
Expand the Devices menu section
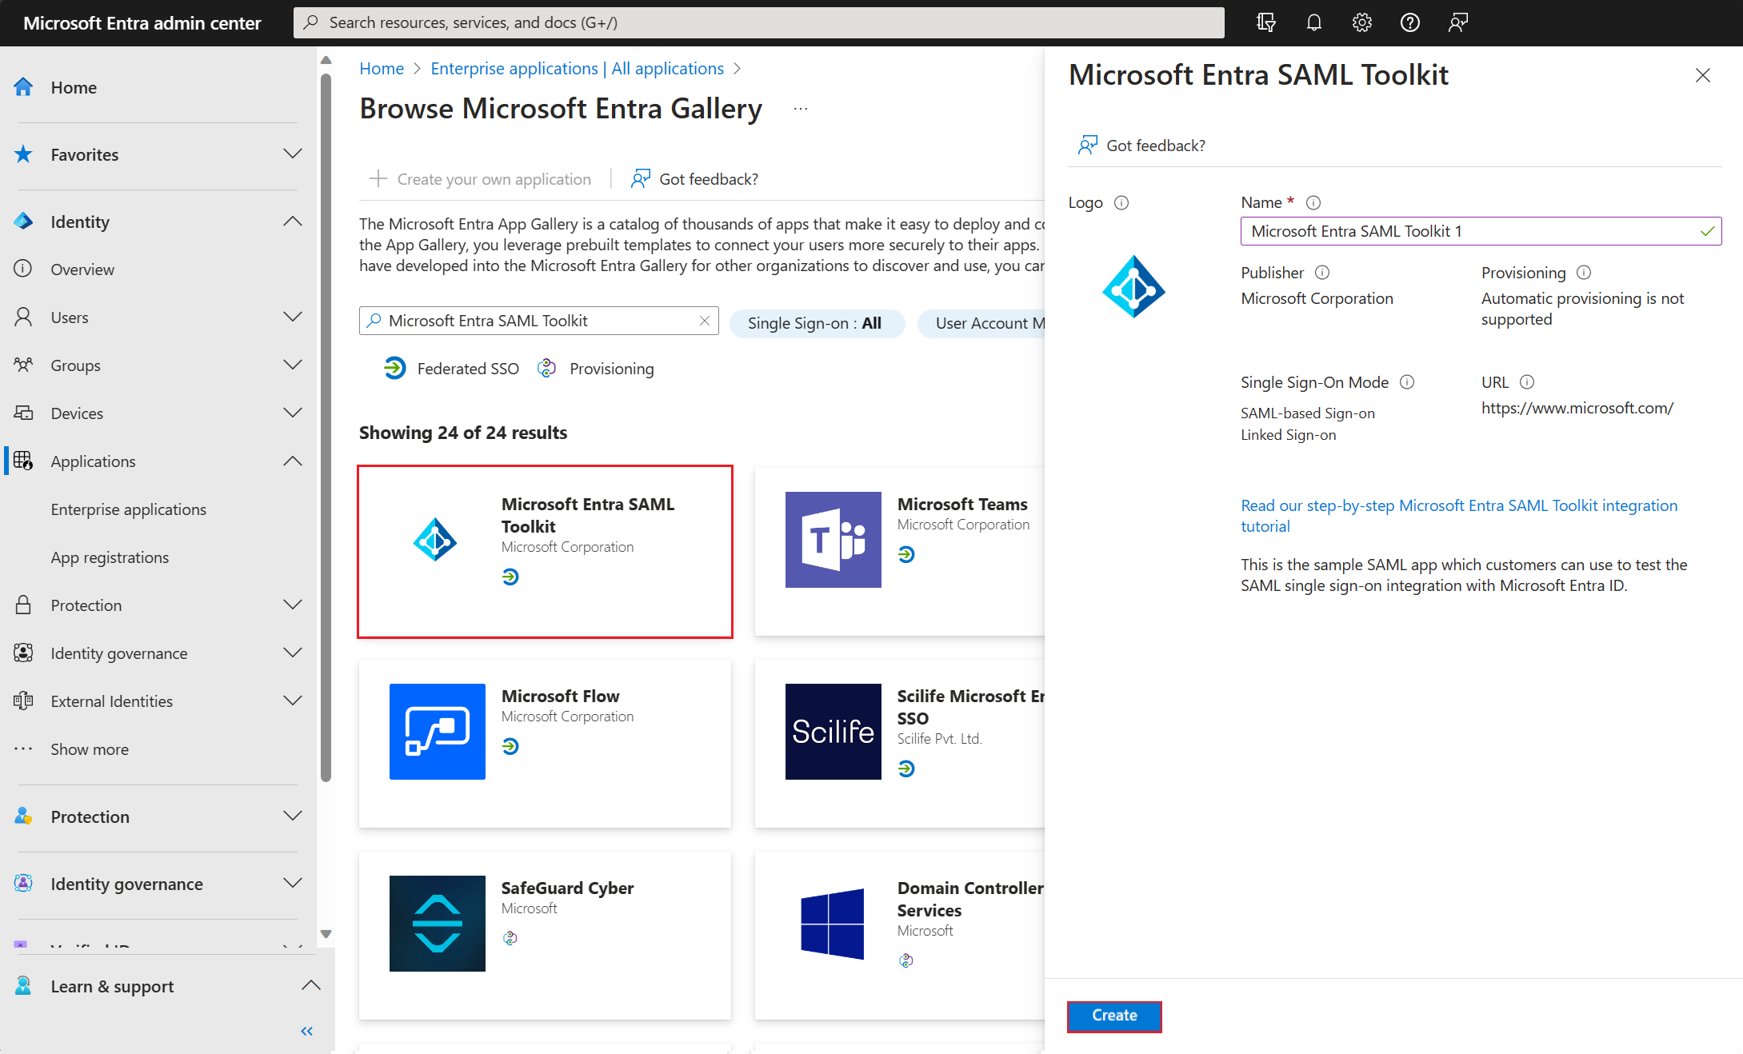[x=293, y=413]
